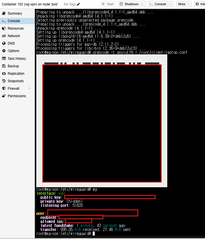The image size is (205, 239).
Task: Edit tags with the pencil icon
Action: click(x=78, y=4)
